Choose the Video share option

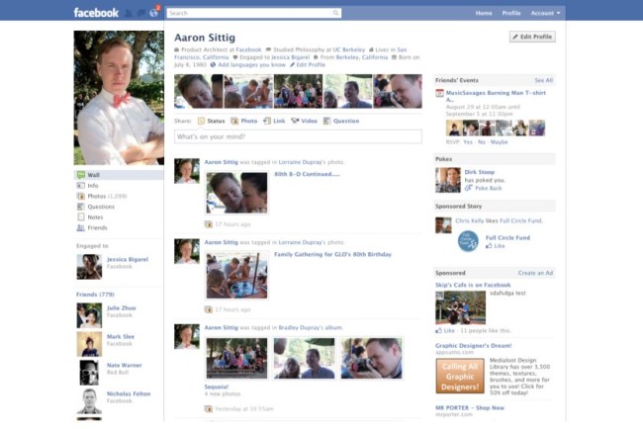[305, 121]
